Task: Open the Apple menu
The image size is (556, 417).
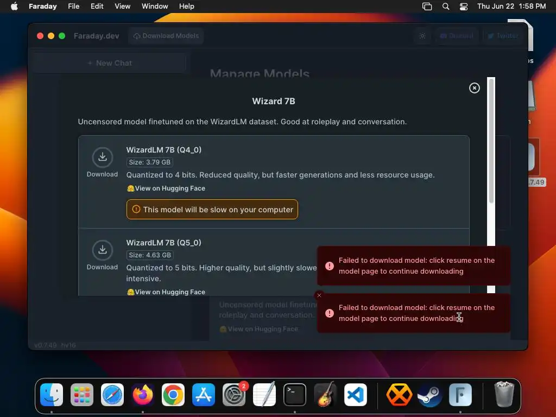Action: click(14, 6)
